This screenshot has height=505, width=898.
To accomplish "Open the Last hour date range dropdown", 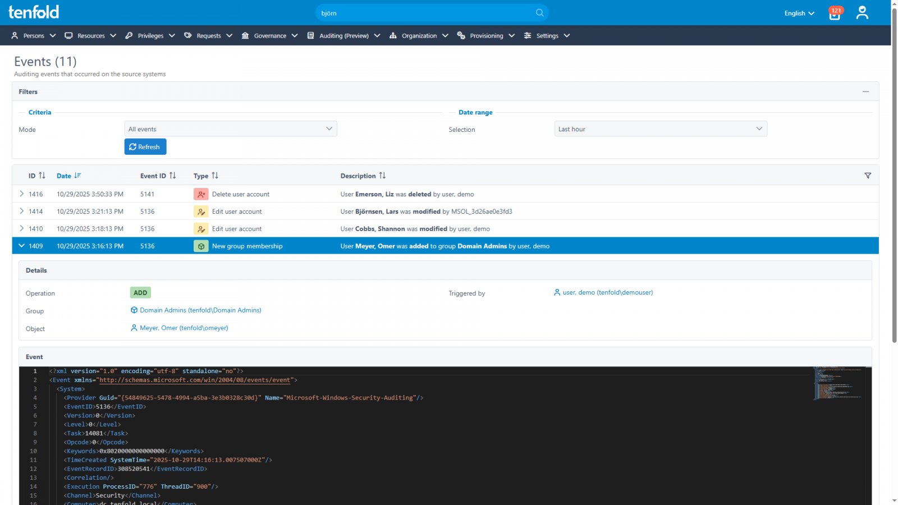I will [x=660, y=128].
